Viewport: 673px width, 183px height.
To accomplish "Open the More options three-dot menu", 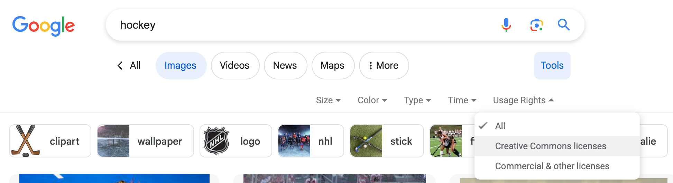I will tap(384, 66).
